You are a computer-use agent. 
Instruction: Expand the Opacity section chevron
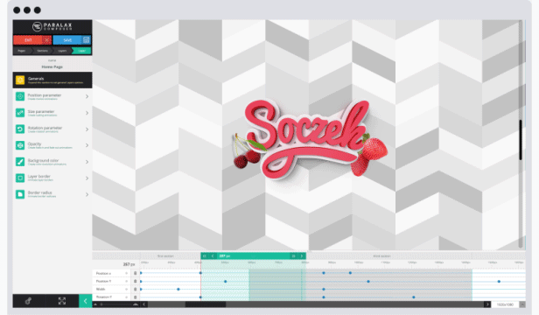point(87,145)
